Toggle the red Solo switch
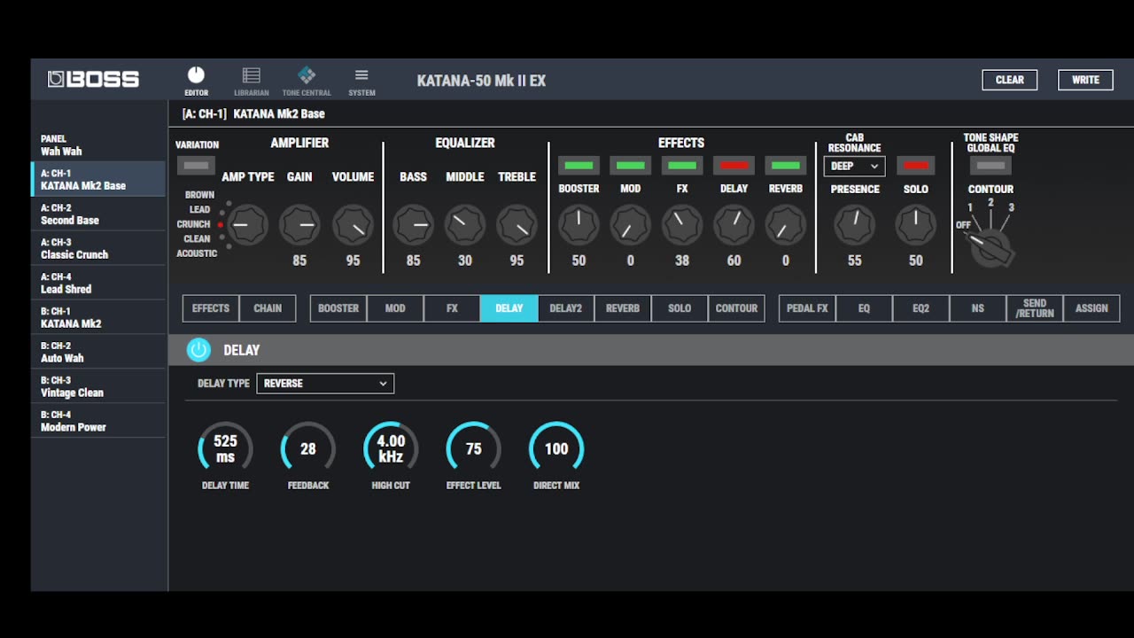 (915, 166)
